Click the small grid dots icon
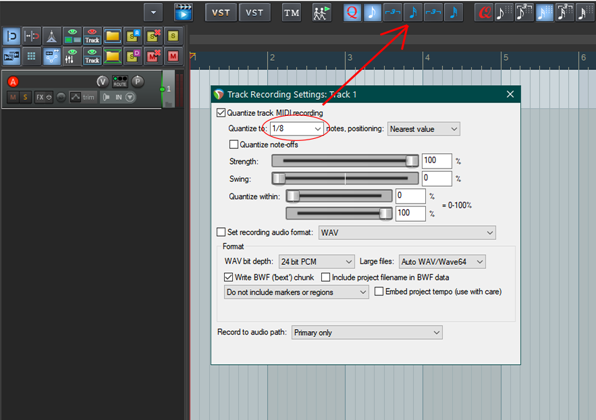This screenshot has height=420, width=596. (x=31, y=56)
